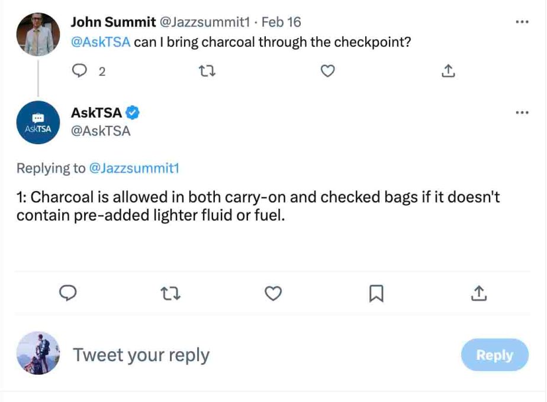Open your own profile avatar beside reply box
This screenshot has width=547, height=402.
point(38,353)
